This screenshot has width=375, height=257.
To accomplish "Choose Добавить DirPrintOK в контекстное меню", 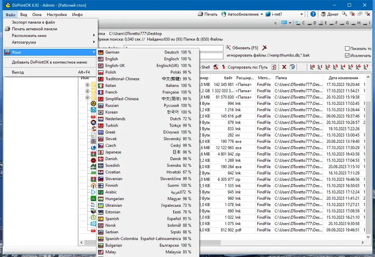I will (51, 62).
